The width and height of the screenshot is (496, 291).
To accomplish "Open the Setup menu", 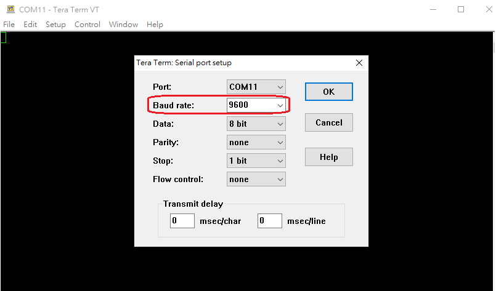I will click(55, 25).
